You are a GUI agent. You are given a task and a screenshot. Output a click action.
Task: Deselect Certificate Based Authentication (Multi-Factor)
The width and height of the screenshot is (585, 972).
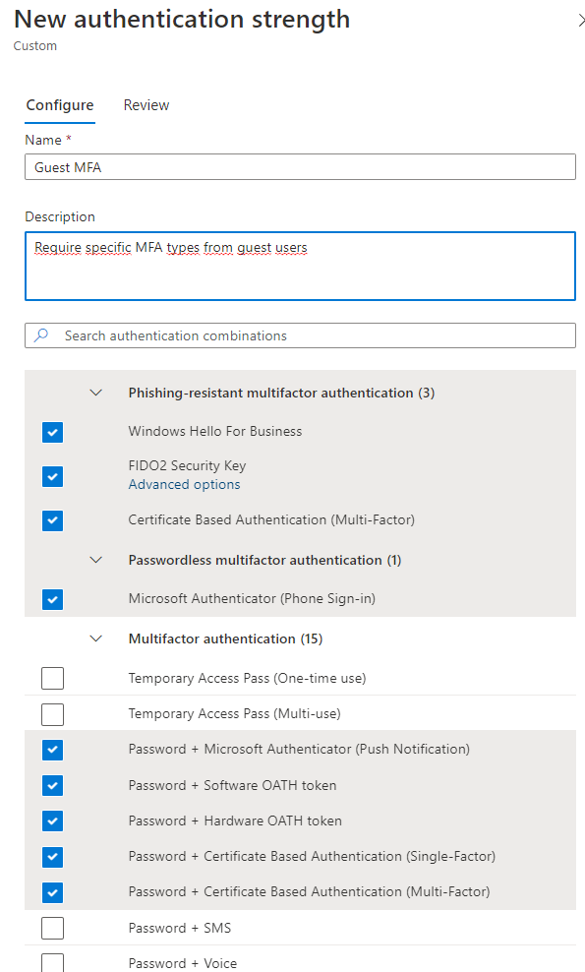click(53, 520)
